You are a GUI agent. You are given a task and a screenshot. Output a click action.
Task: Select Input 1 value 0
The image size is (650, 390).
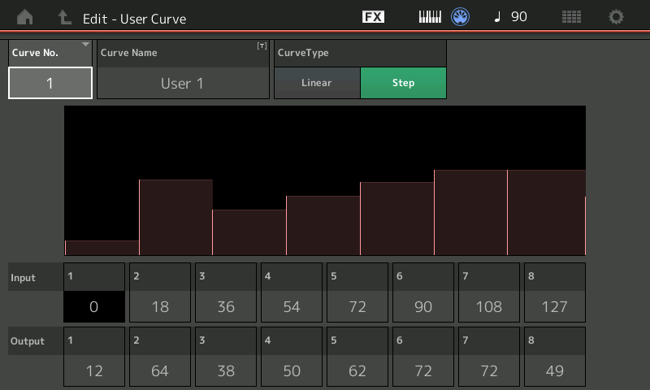(94, 306)
